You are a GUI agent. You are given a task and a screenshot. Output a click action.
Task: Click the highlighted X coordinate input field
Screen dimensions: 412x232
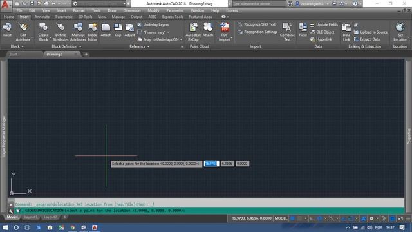coord(211,164)
